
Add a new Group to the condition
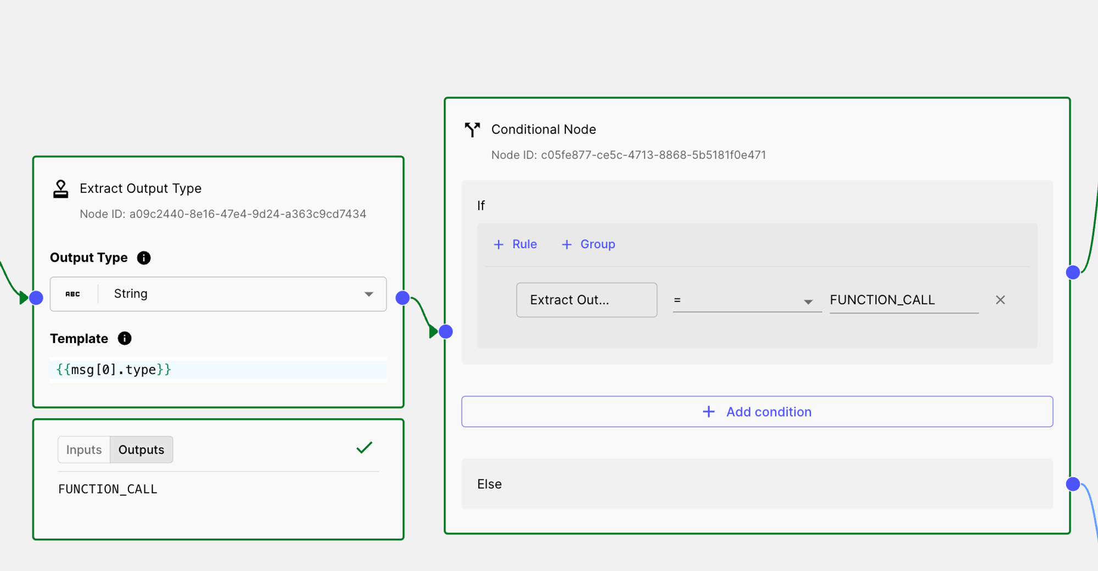tap(589, 244)
